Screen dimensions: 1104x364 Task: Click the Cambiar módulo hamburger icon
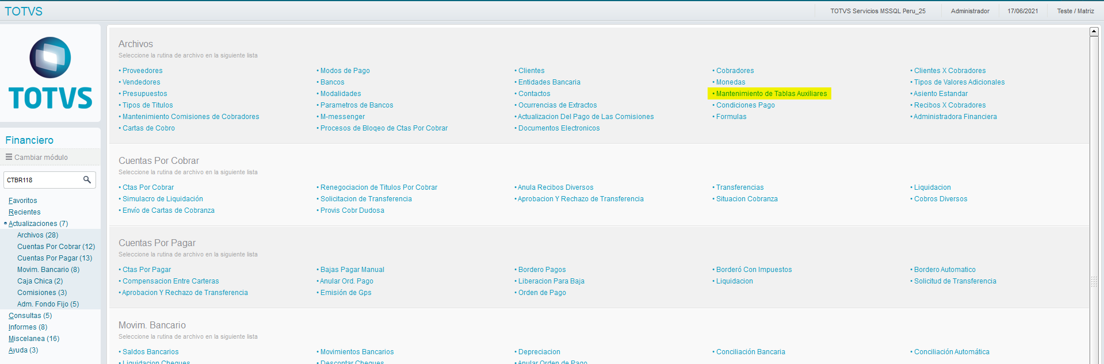point(9,157)
